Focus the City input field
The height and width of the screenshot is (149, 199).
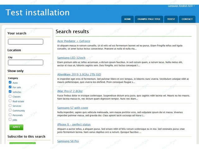(25, 62)
